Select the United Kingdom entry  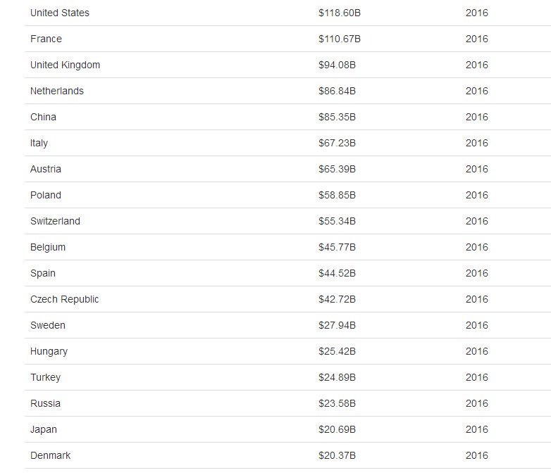click(65, 65)
